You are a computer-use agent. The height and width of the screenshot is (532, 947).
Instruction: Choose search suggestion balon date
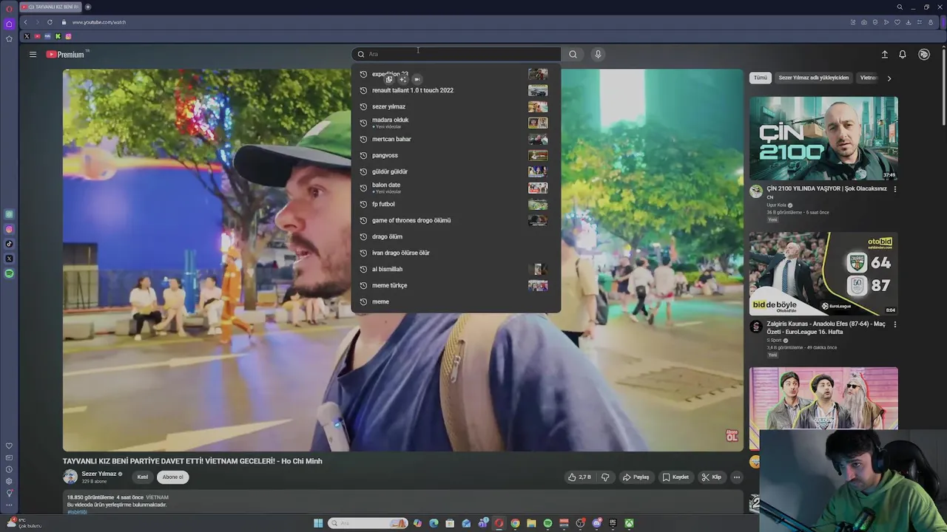(456, 188)
